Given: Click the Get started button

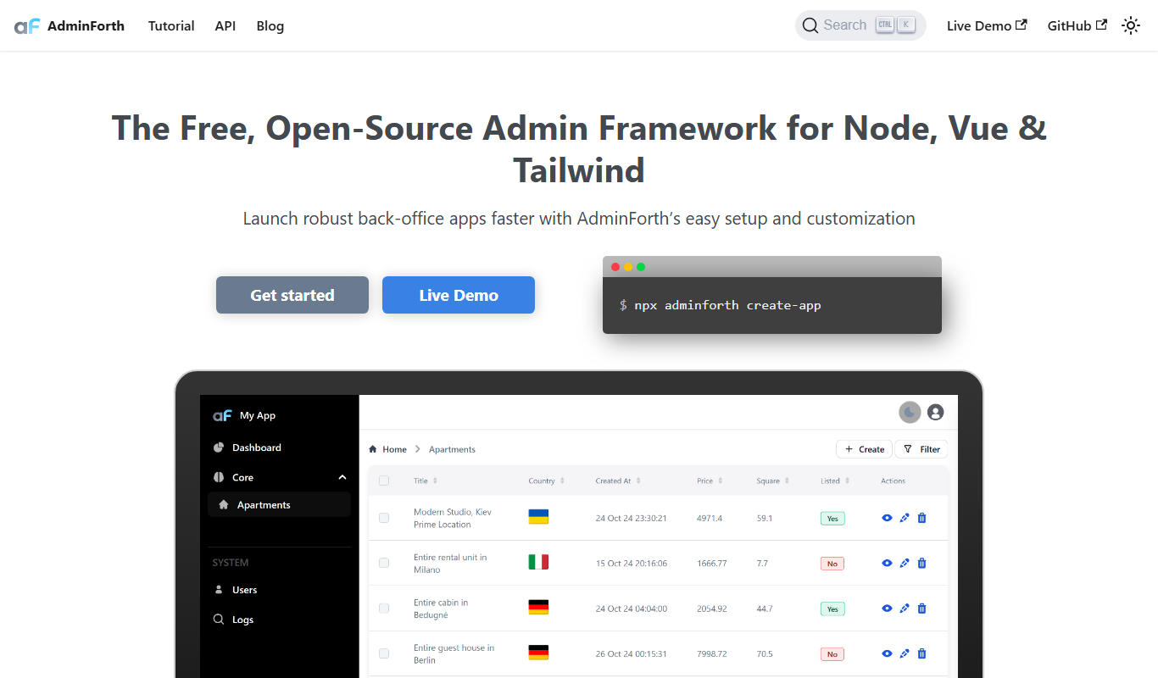Looking at the screenshot, I should tap(292, 295).
